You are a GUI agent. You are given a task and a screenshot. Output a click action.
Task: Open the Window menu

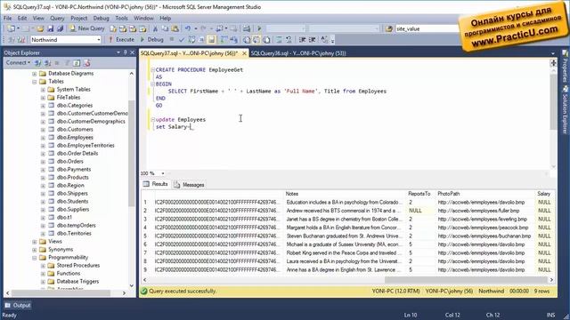[143, 18]
